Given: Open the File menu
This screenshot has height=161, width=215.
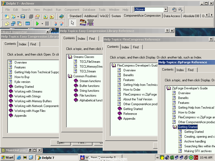Looking at the screenshot, I should point(8,10).
